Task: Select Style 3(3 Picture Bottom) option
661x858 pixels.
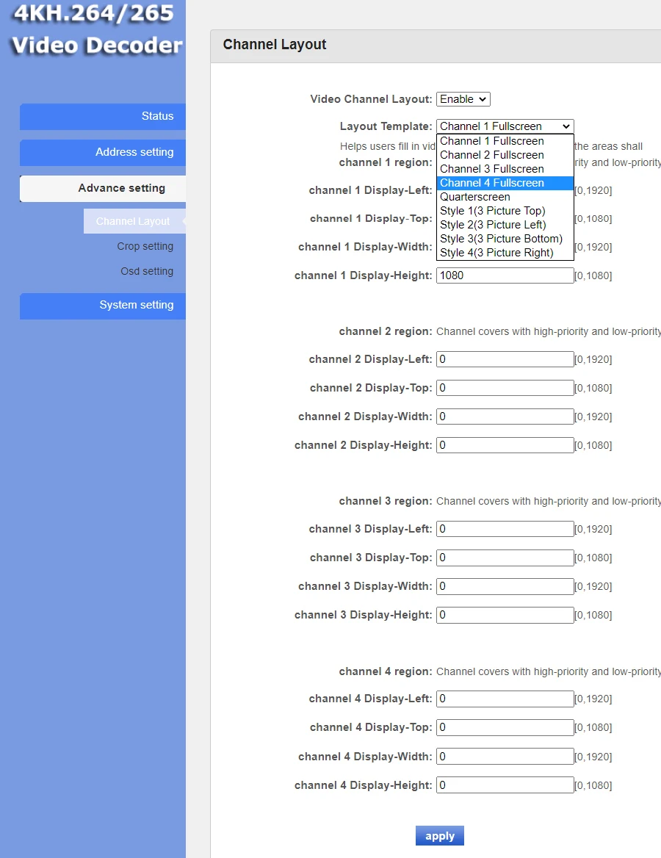Action: (x=505, y=239)
